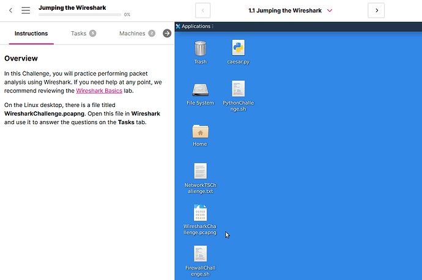422x280 pixels.
Task: Select the WiresharkChallenge.pcapng capture file
Action: (200, 213)
